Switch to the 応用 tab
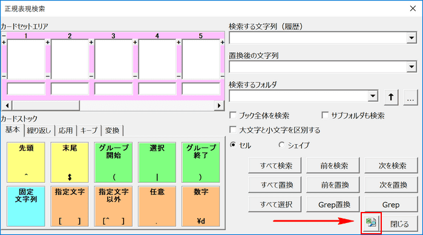The image size is (423, 235). [65, 131]
